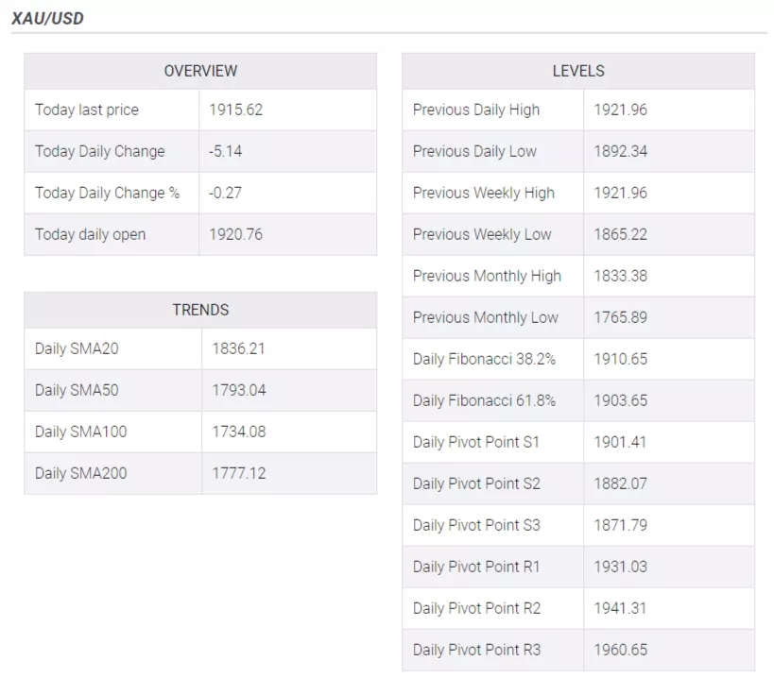Select the Daily SMA50 value 1793.04
Image resolution: width=774 pixels, height=678 pixels.
[238, 390]
